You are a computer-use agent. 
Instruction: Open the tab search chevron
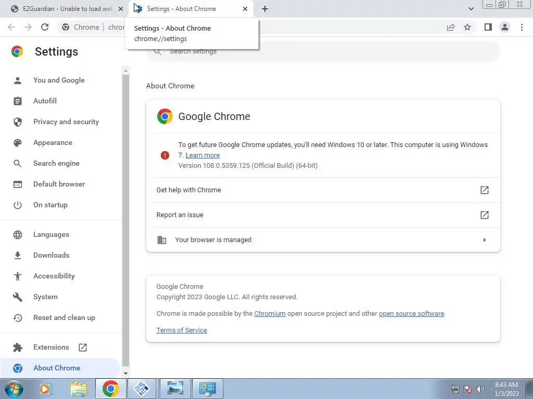(x=471, y=9)
